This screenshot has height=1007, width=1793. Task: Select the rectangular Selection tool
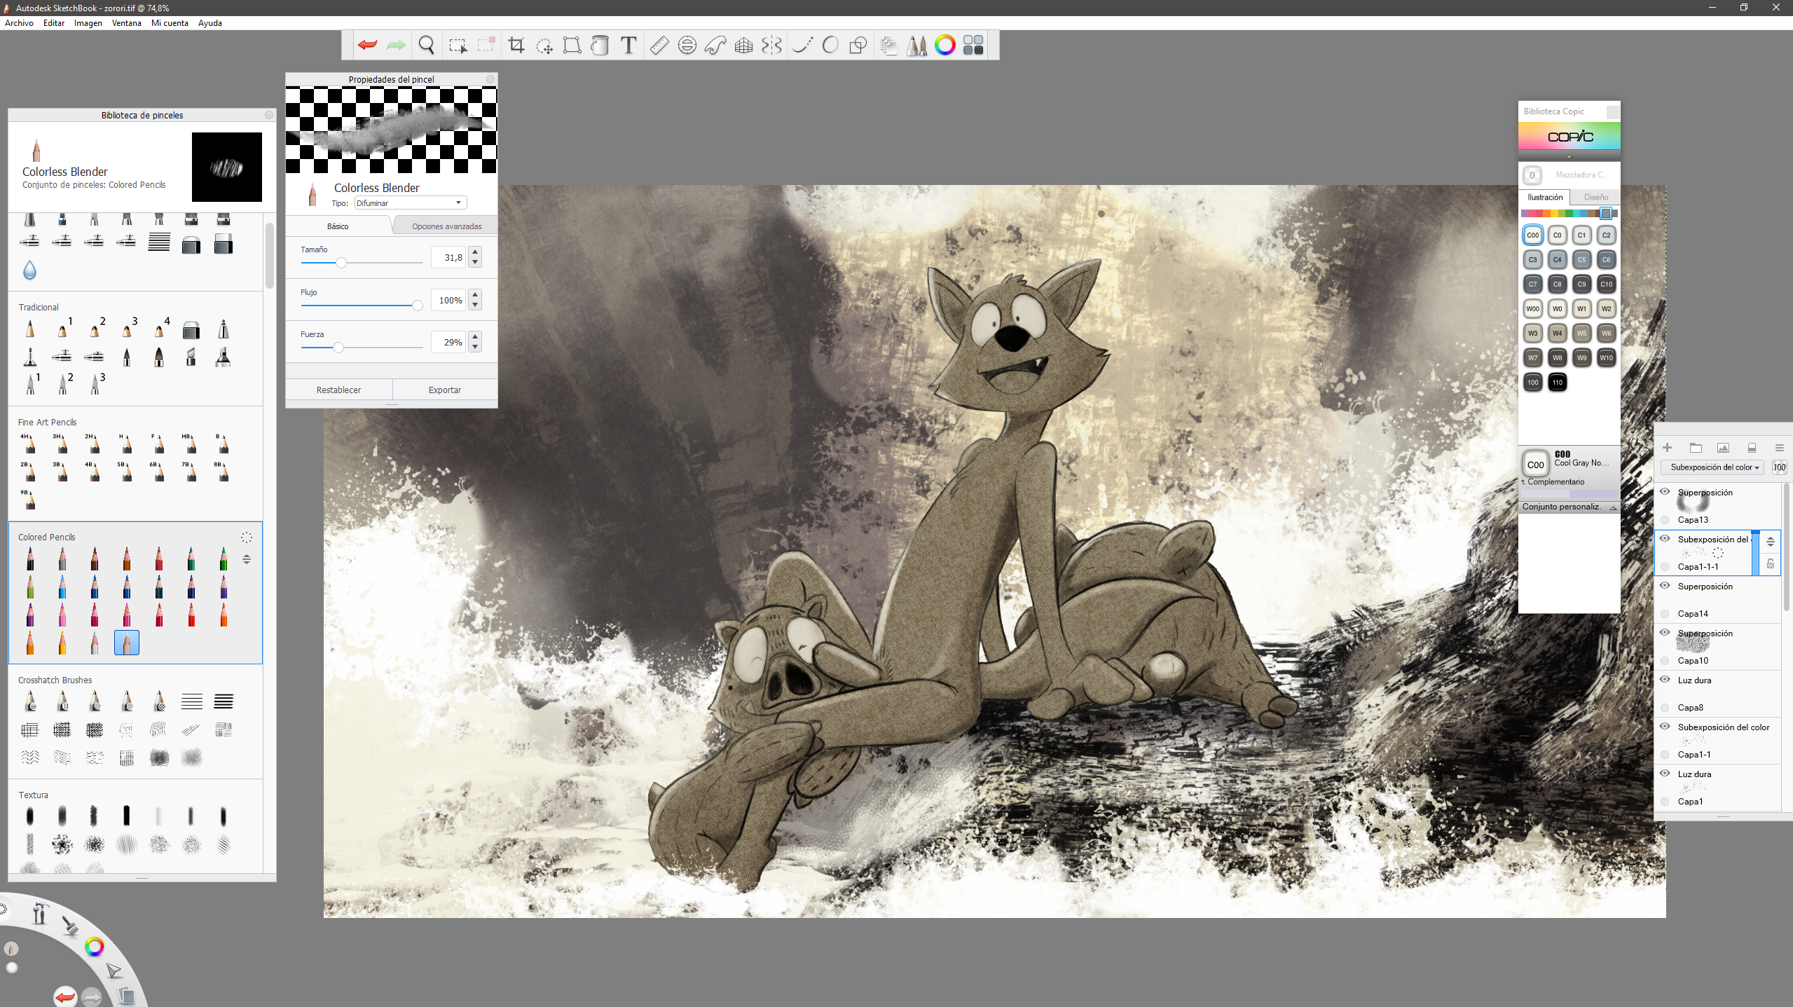click(x=458, y=46)
